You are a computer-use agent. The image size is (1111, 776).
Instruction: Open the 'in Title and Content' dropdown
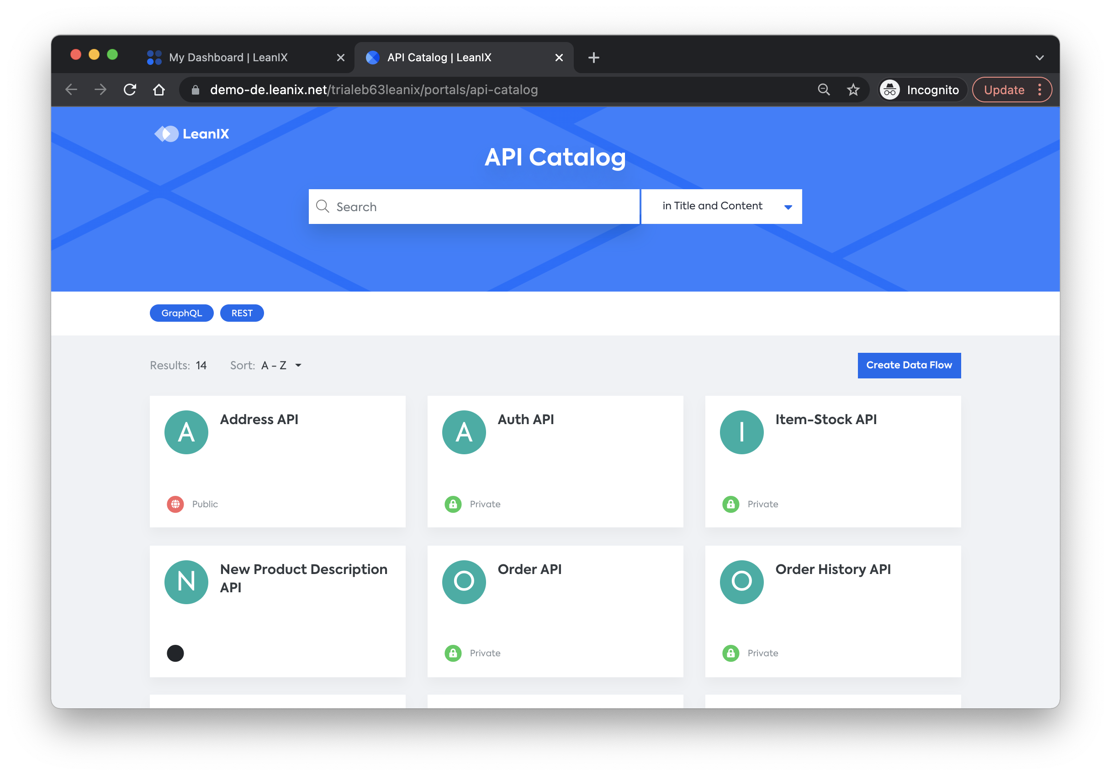click(x=721, y=207)
